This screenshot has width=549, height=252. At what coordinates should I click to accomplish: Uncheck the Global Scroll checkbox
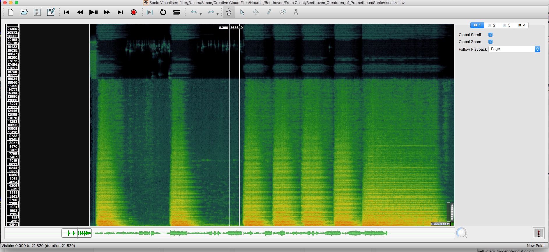pos(490,35)
